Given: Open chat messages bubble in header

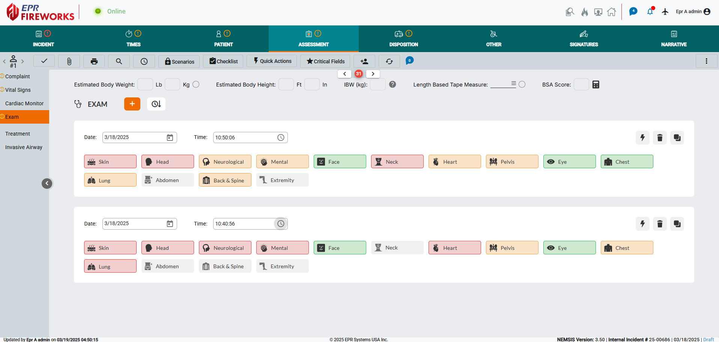Looking at the screenshot, I should pos(633,12).
